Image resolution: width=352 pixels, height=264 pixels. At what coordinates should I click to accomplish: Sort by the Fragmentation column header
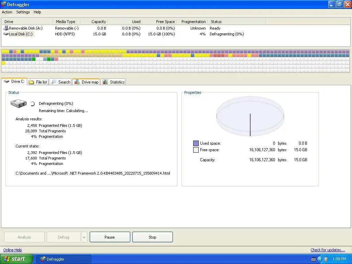[192, 22]
